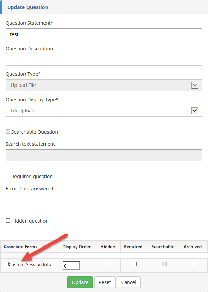Image resolution: width=208 pixels, height=292 pixels.
Task: Click the Question Description input box
Action: pyautogui.click(x=103, y=60)
